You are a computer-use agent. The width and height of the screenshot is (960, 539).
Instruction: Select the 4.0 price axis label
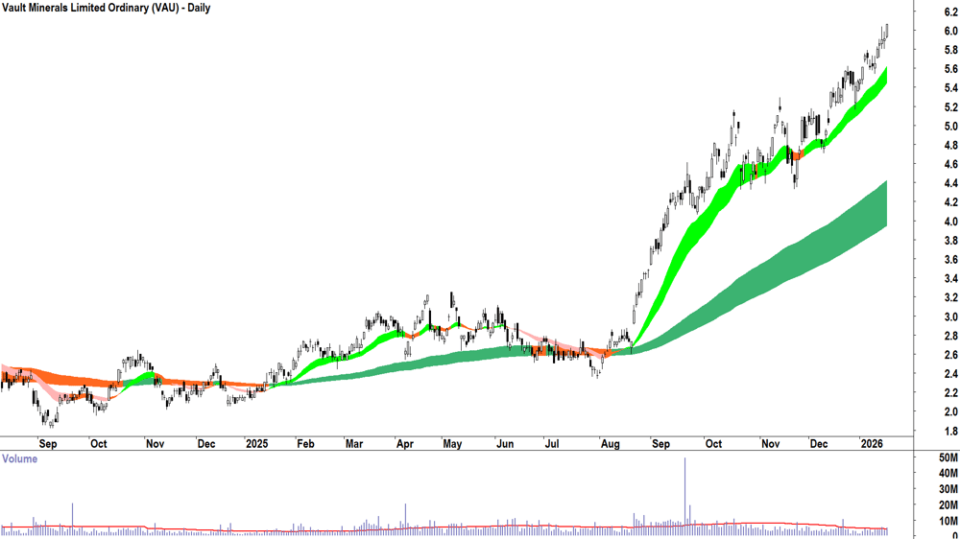tap(950, 223)
